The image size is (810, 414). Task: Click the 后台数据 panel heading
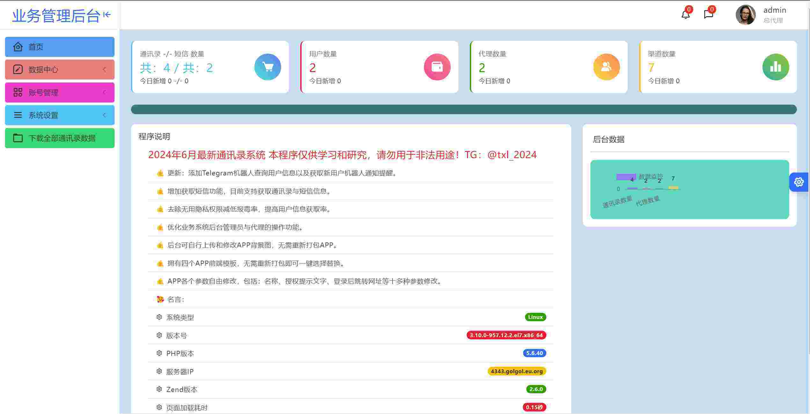[609, 139]
